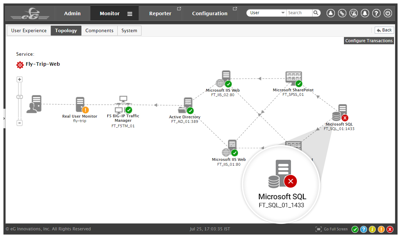Open the Monitor menu
This screenshot has width=401, height=238.
(109, 13)
